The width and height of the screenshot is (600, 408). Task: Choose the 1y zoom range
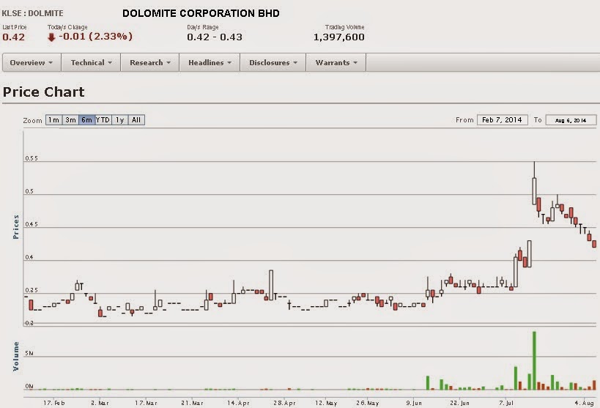[119, 120]
